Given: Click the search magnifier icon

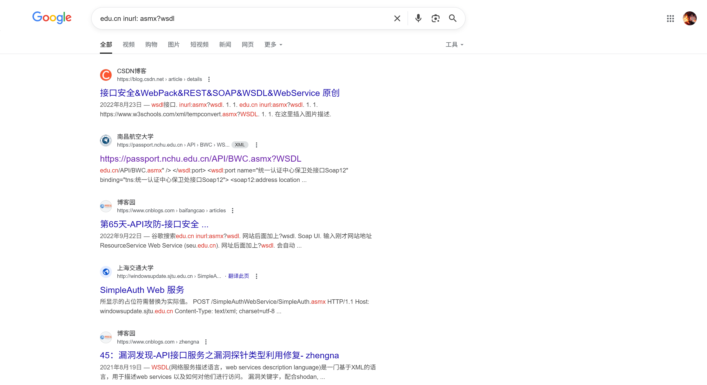Looking at the screenshot, I should pos(453,18).
